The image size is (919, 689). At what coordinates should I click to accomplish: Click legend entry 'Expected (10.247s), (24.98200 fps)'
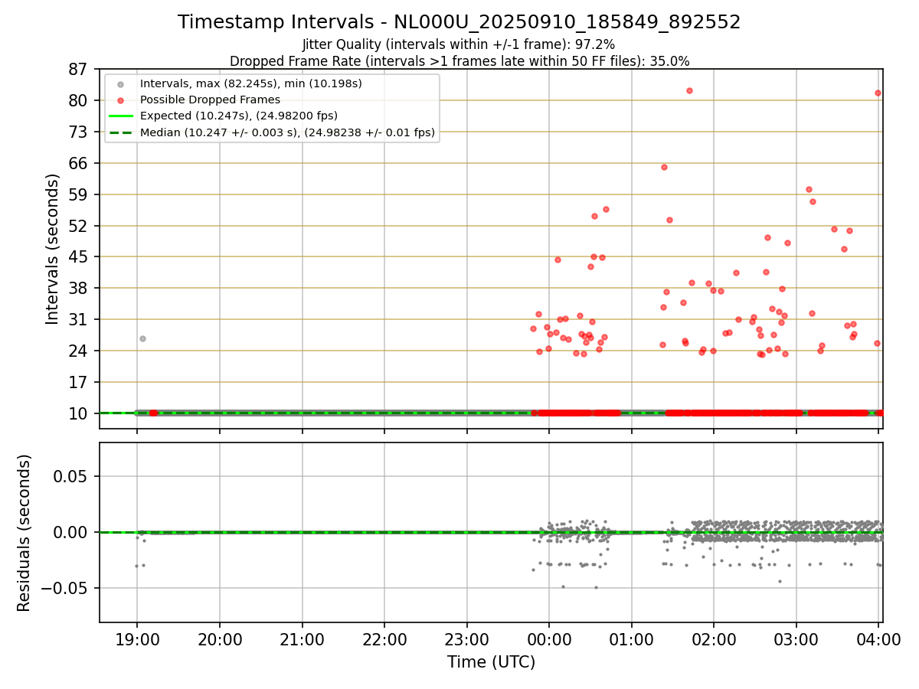(x=239, y=116)
